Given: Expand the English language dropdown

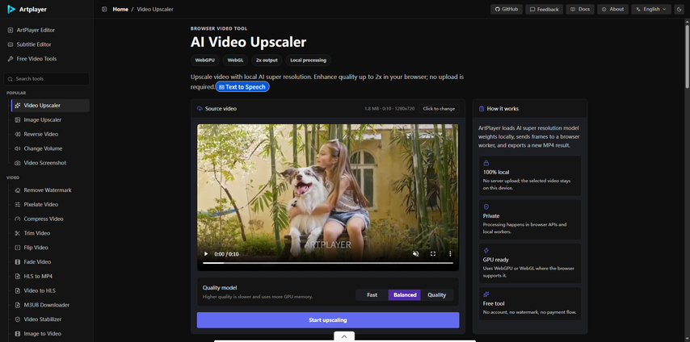Looking at the screenshot, I should pyautogui.click(x=651, y=9).
